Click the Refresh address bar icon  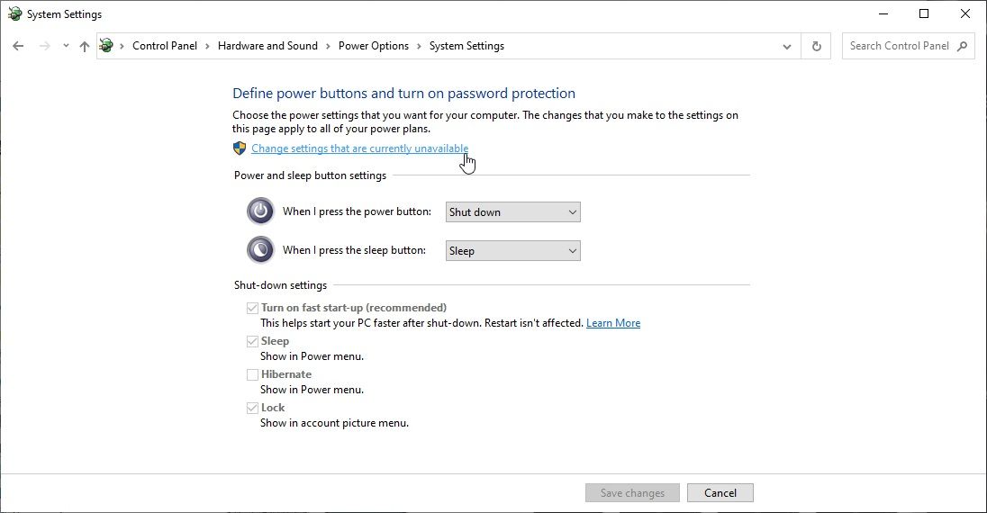pos(817,46)
